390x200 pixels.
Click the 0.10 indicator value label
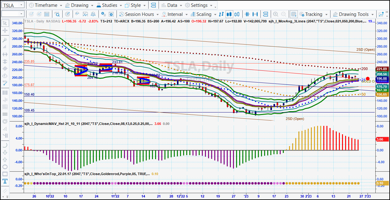pyautogui.click(x=382, y=183)
